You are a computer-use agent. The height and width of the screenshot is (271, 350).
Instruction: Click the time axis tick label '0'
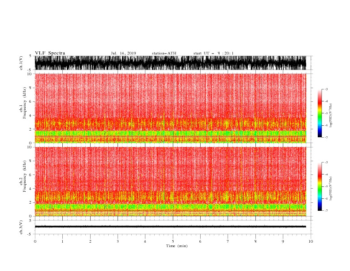pos(35,241)
